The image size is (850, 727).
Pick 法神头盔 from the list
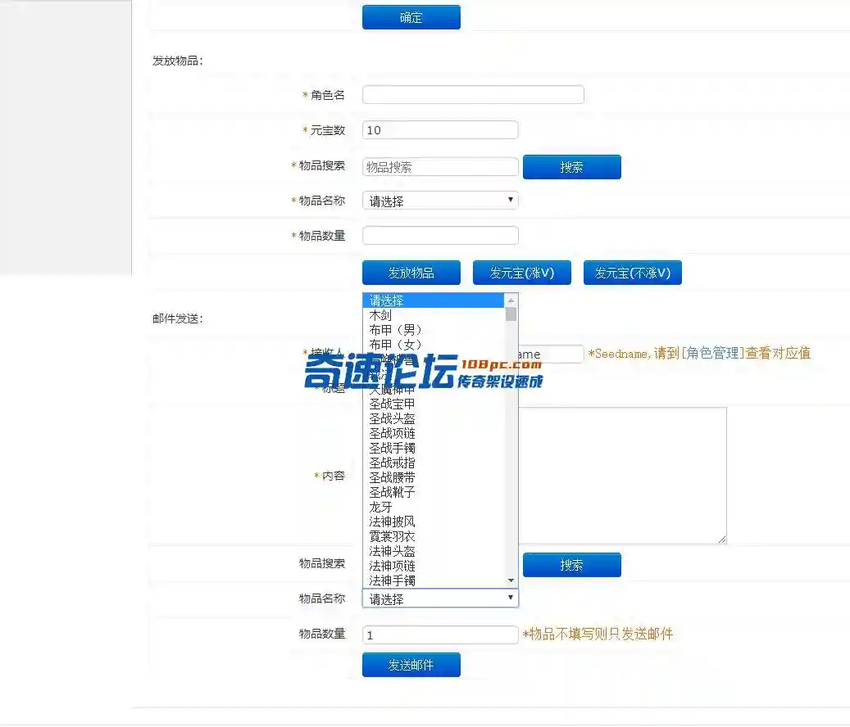[x=434, y=551]
